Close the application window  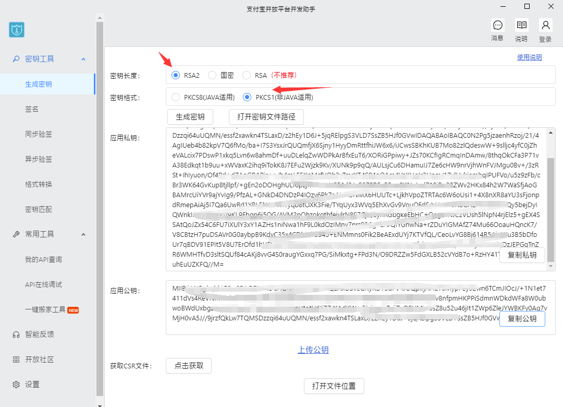(x=551, y=6)
